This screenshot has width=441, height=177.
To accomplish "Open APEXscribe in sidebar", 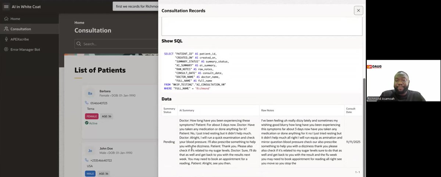I will (29, 39).
